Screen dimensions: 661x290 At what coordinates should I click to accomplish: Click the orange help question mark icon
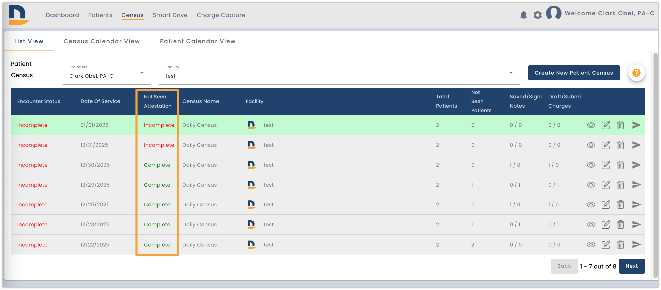[636, 73]
